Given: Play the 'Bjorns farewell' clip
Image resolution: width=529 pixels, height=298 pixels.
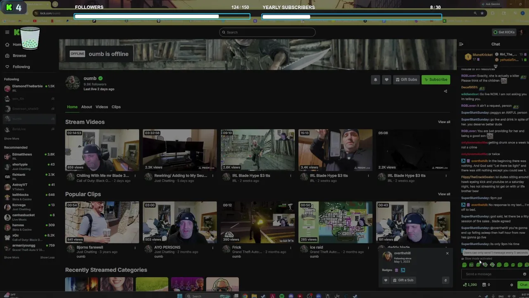Looking at the screenshot, I should pos(102,222).
